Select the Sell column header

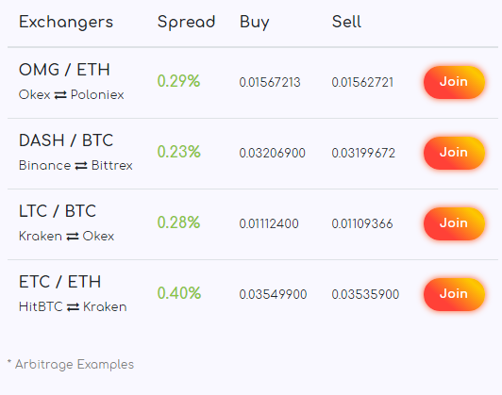pyautogui.click(x=346, y=22)
